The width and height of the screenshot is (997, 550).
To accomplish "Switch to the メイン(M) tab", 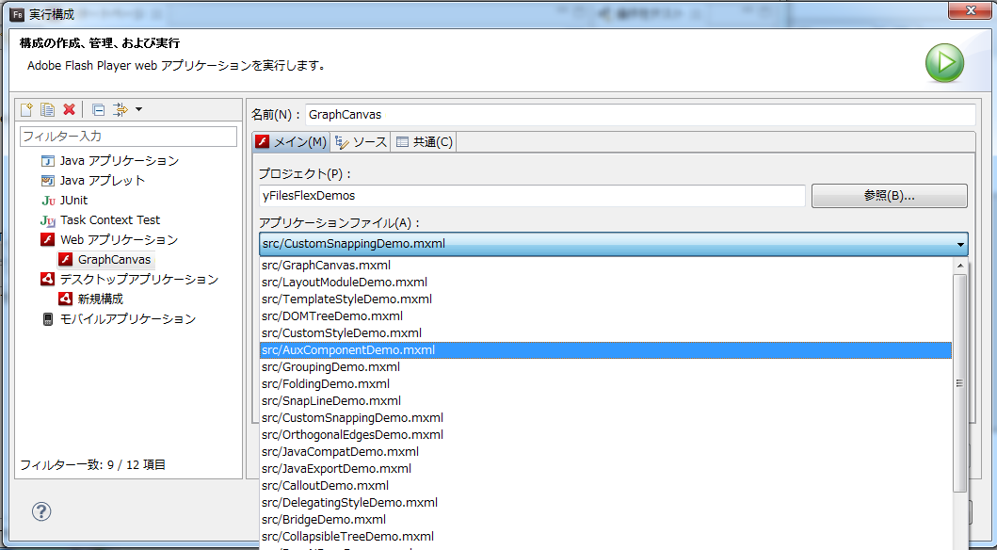I will (291, 142).
